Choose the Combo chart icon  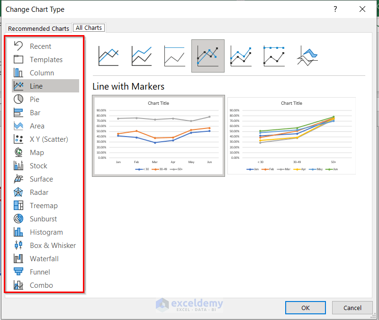(18, 285)
